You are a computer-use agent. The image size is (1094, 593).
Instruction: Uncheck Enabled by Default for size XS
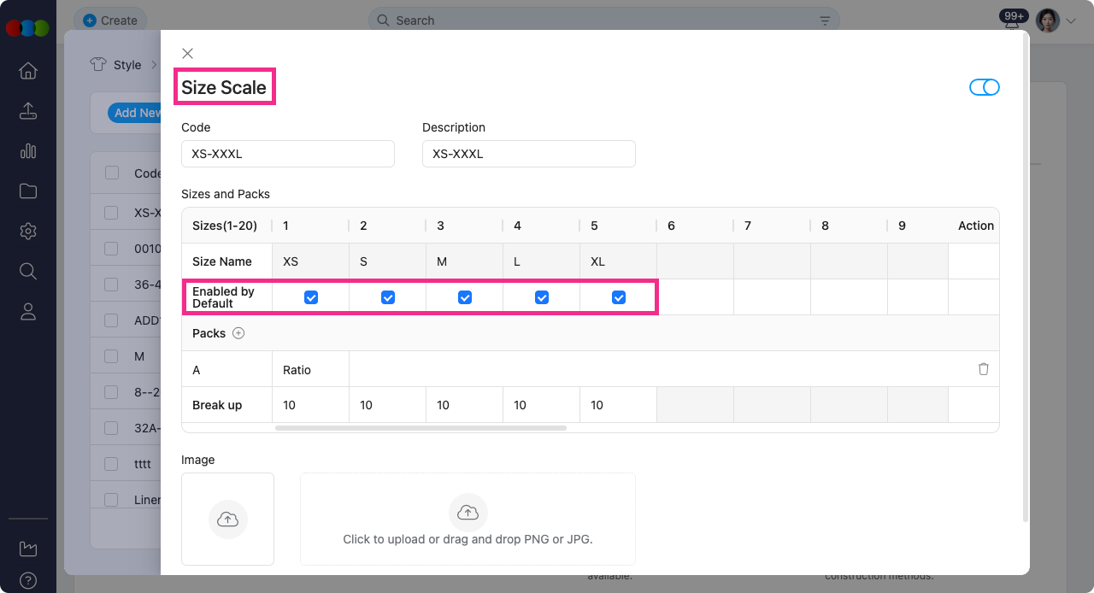(x=310, y=297)
